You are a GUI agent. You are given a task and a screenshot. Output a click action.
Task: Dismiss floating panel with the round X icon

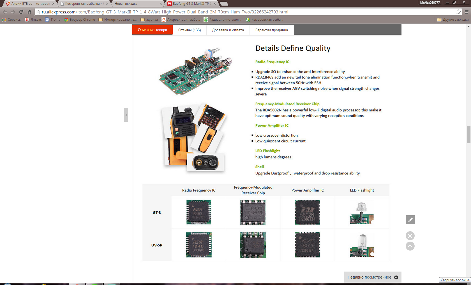pyautogui.click(x=410, y=236)
